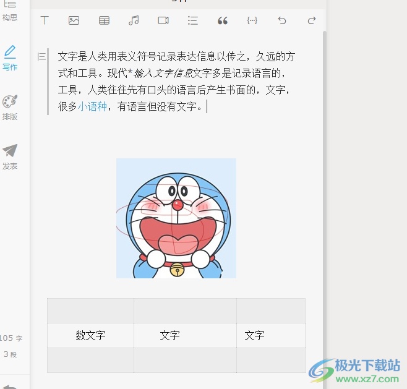The width and height of the screenshot is (407, 389).
Task: Apply blockquote with the quote icon
Action: pos(223,20)
